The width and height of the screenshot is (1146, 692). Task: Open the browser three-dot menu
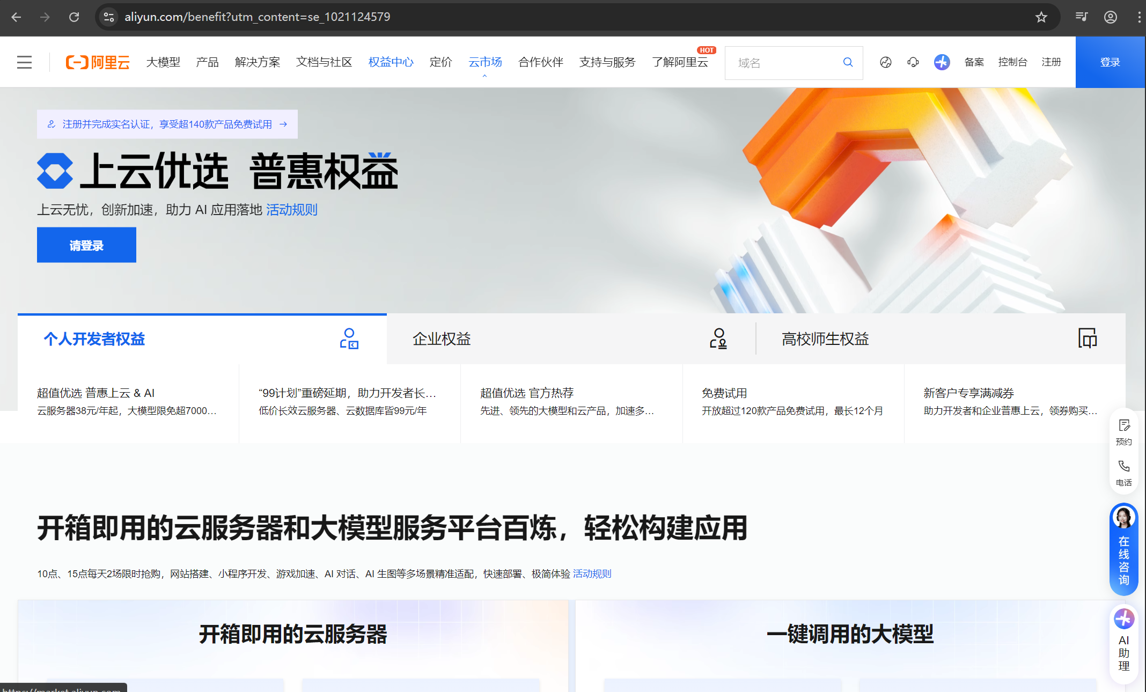tap(1138, 17)
